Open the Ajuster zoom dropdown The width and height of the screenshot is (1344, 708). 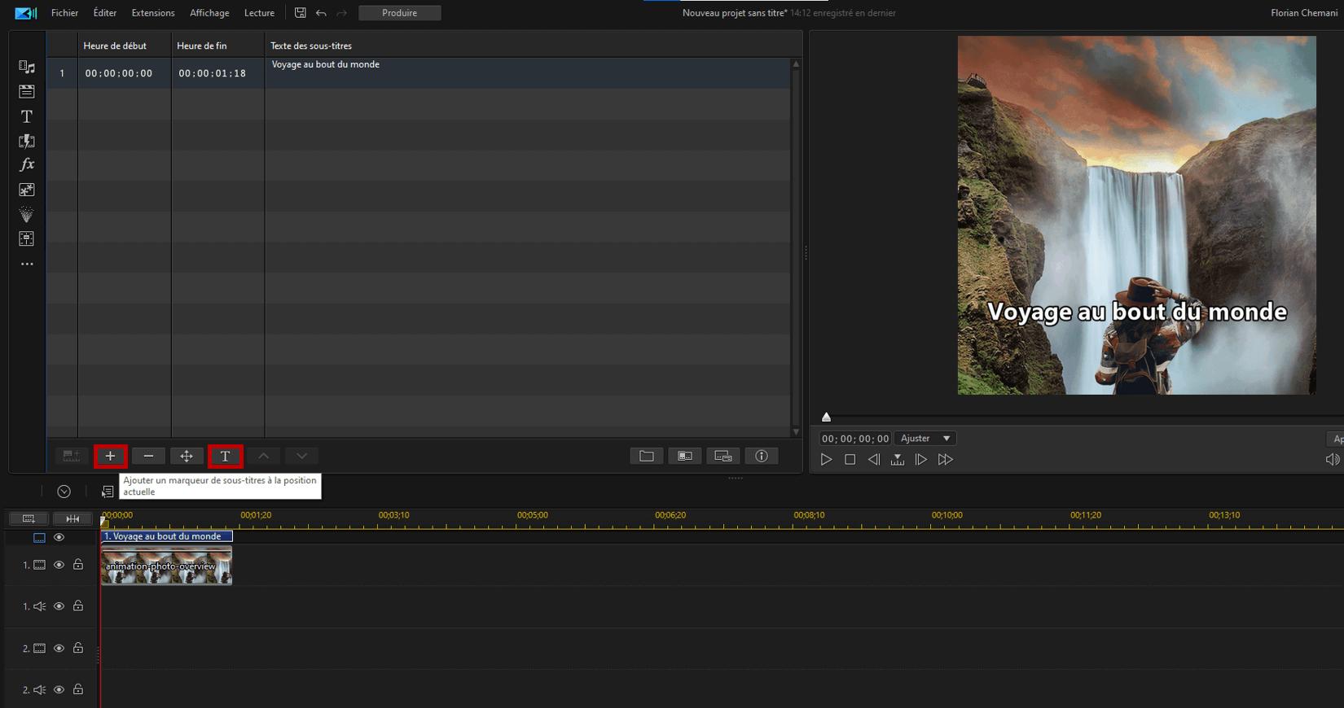925,439
